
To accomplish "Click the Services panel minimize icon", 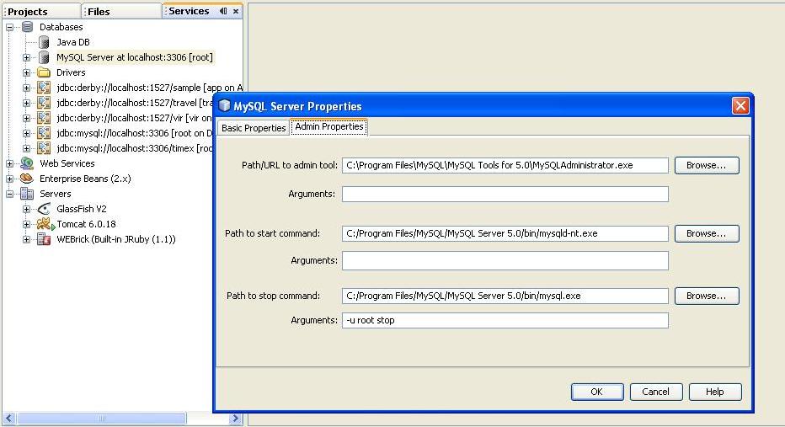I will [223, 11].
